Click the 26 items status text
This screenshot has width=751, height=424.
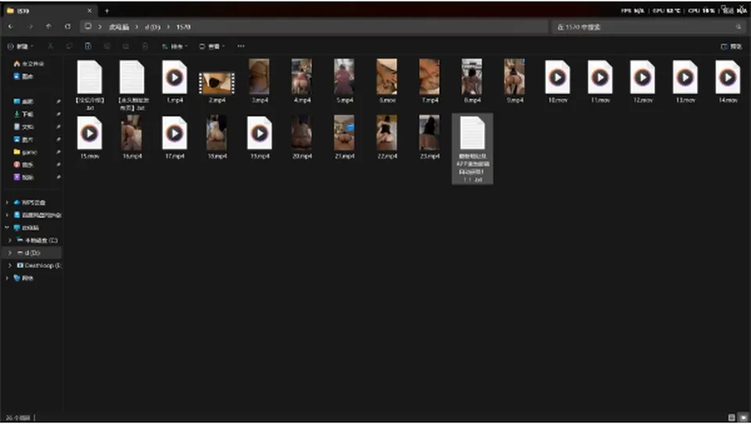point(18,418)
